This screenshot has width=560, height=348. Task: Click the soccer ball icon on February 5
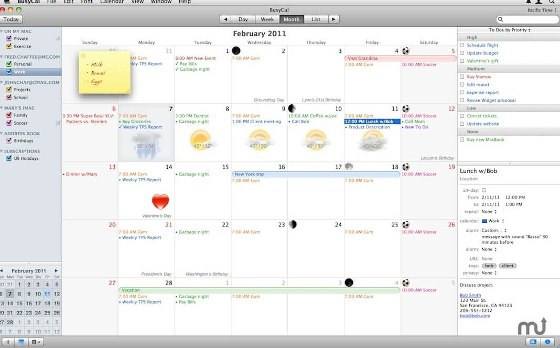pos(406,51)
